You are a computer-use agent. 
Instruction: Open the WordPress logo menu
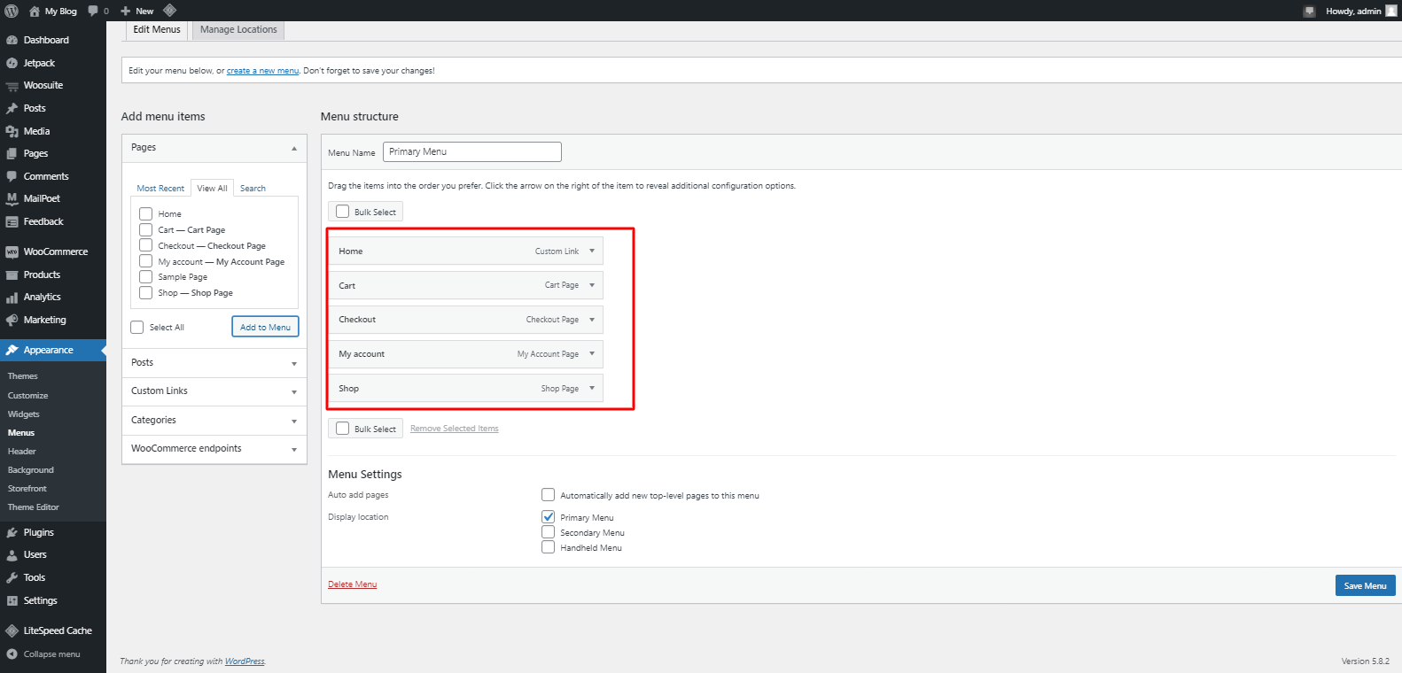click(12, 11)
